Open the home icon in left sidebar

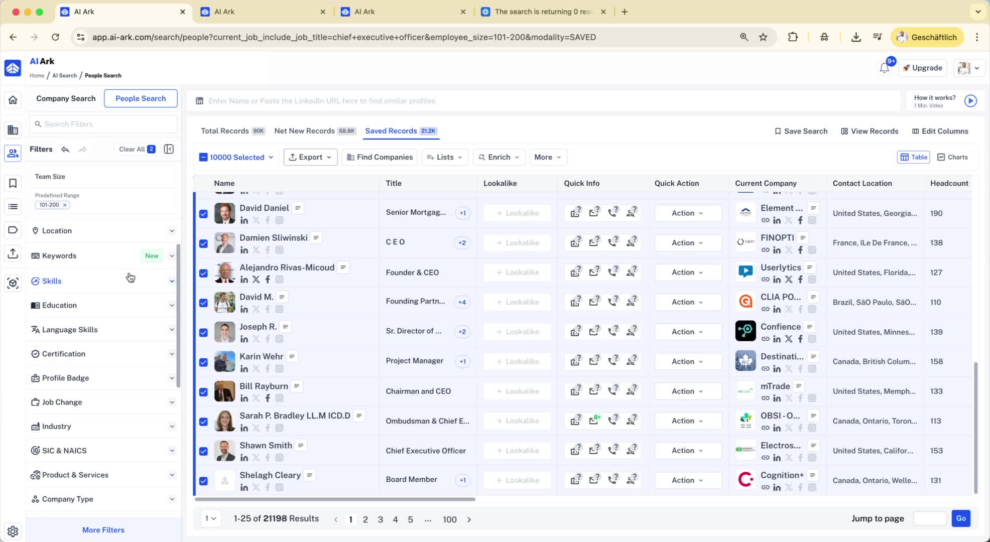click(x=13, y=100)
